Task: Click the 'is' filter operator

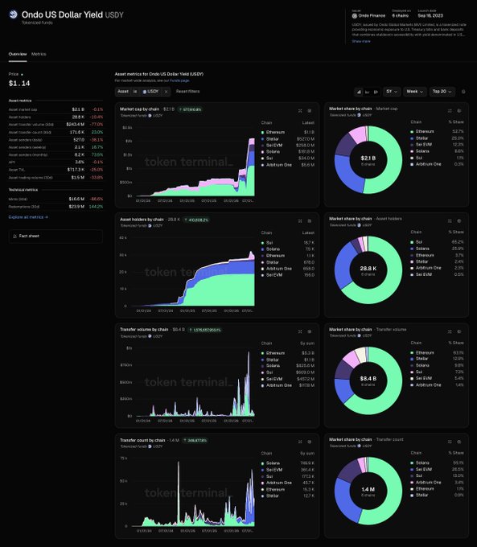Action: coord(135,92)
